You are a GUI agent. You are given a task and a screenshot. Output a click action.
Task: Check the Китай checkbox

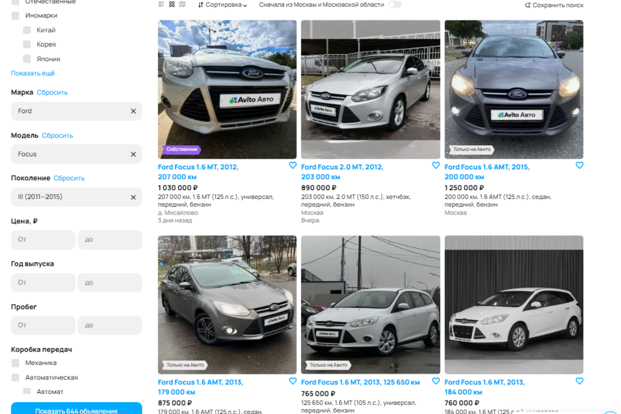(x=27, y=30)
